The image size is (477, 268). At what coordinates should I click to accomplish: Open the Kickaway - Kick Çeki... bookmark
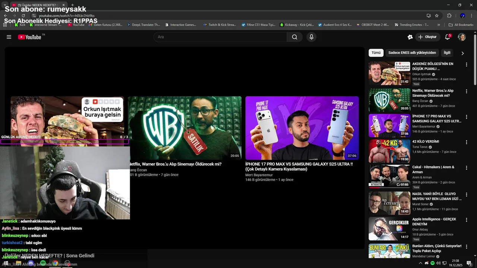(x=296, y=25)
